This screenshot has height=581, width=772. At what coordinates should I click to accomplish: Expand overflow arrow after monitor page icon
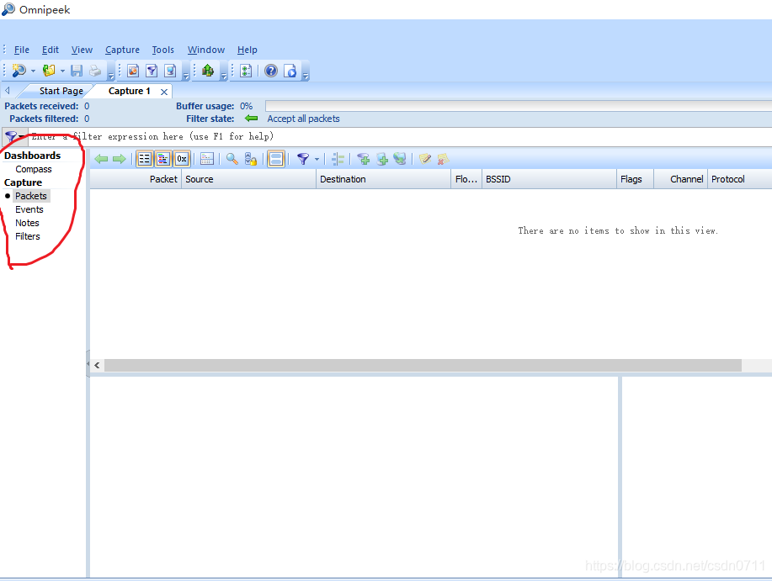(x=185, y=77)
